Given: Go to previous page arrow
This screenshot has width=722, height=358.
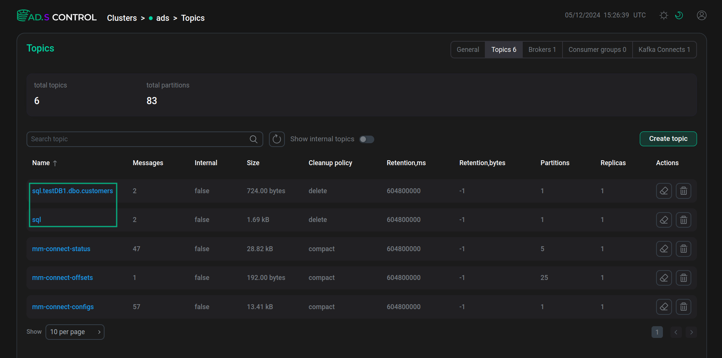Looking at the screenshot, I should coord(676,332).
